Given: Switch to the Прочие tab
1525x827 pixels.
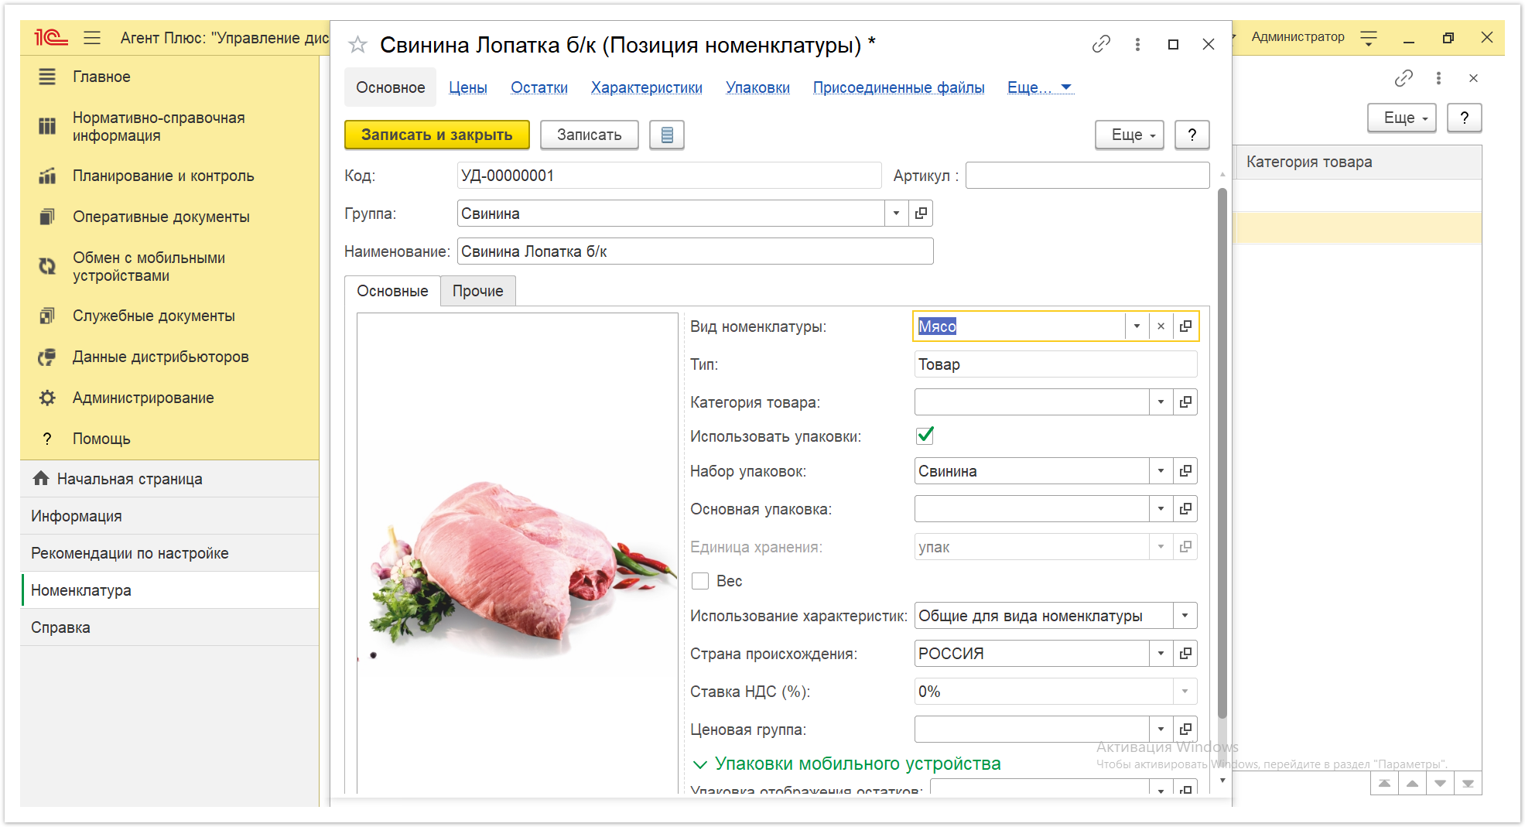Looking at the screenshot, I should [x=477, y=291].
